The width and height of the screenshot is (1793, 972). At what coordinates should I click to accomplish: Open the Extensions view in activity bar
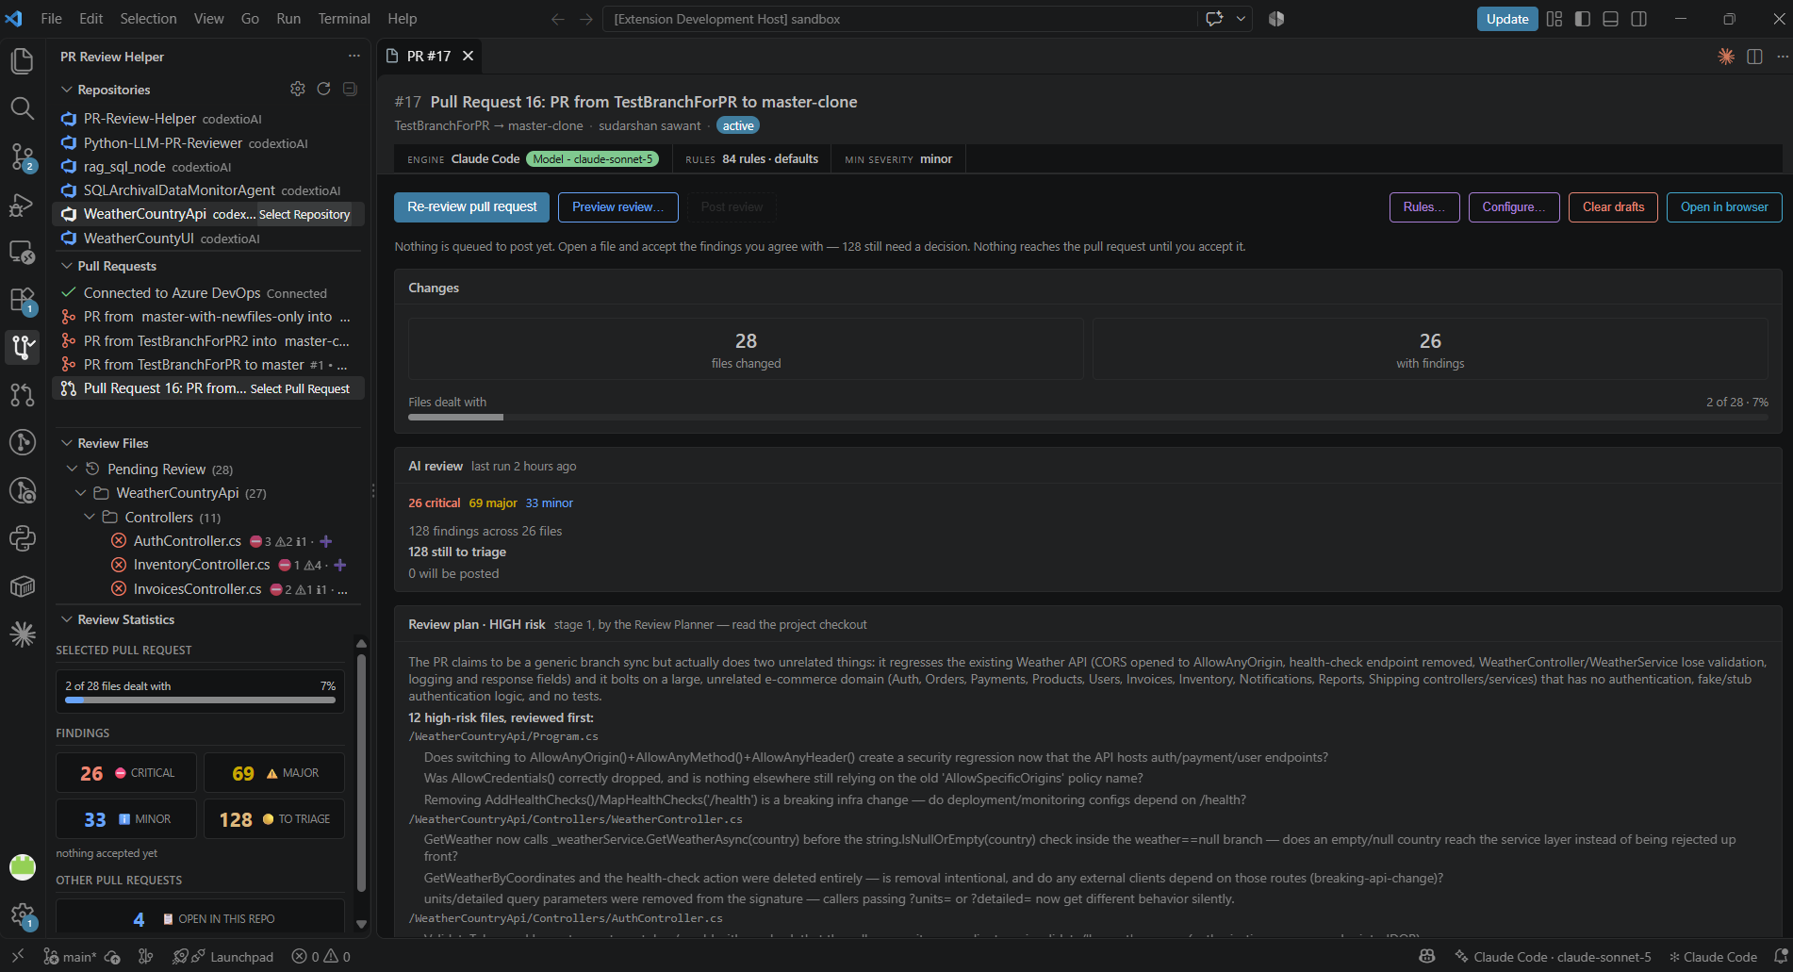pyautogui.click(x=22, y=300)
